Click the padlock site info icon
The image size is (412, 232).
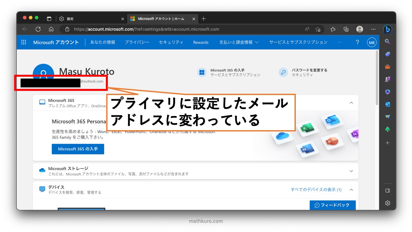67,29
